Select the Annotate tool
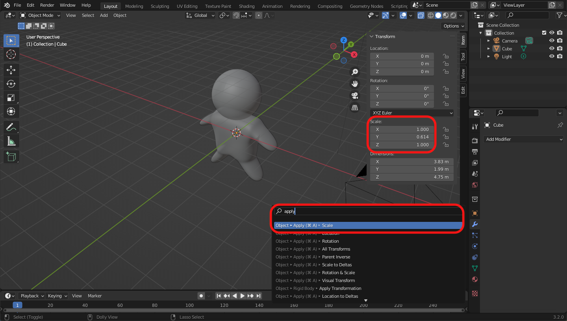The image size is (567, 321). (11, 127)
